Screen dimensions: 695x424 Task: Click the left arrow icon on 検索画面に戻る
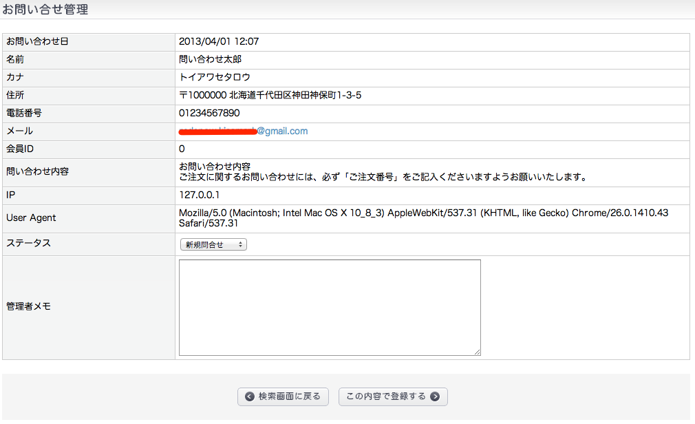click(x=250, y=396)
